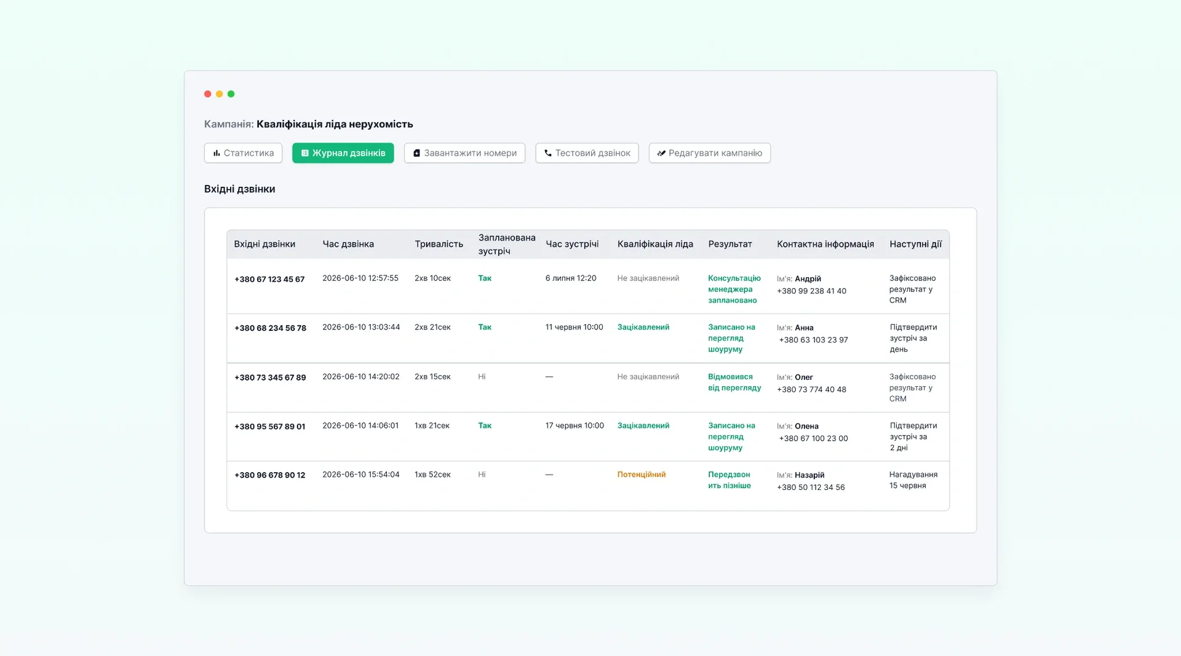
Task: Click the phone icon on Тестовий дзвінок
Action: click(547, 153)
